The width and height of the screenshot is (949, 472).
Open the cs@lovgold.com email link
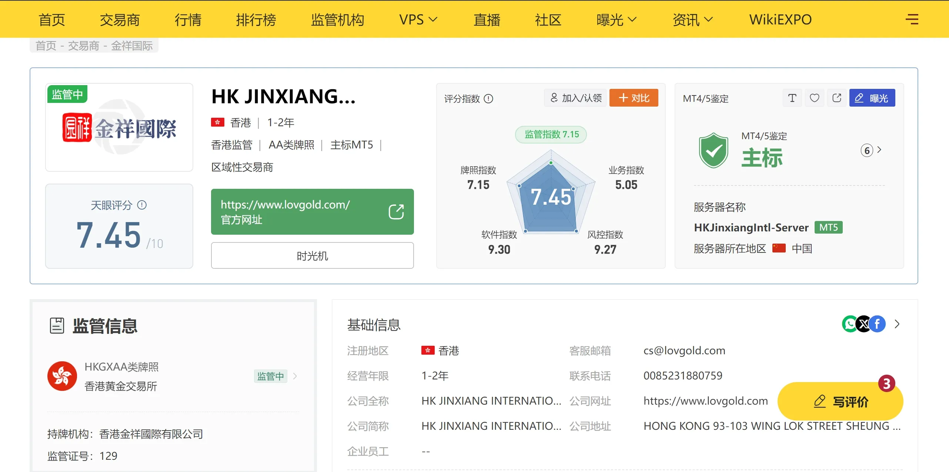[x=684, y=350]
